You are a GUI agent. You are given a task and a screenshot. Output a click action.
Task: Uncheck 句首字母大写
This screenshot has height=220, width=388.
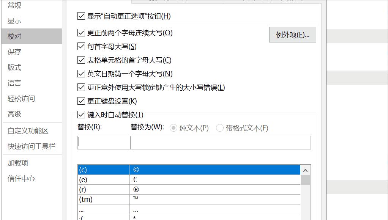coord(81,46)
